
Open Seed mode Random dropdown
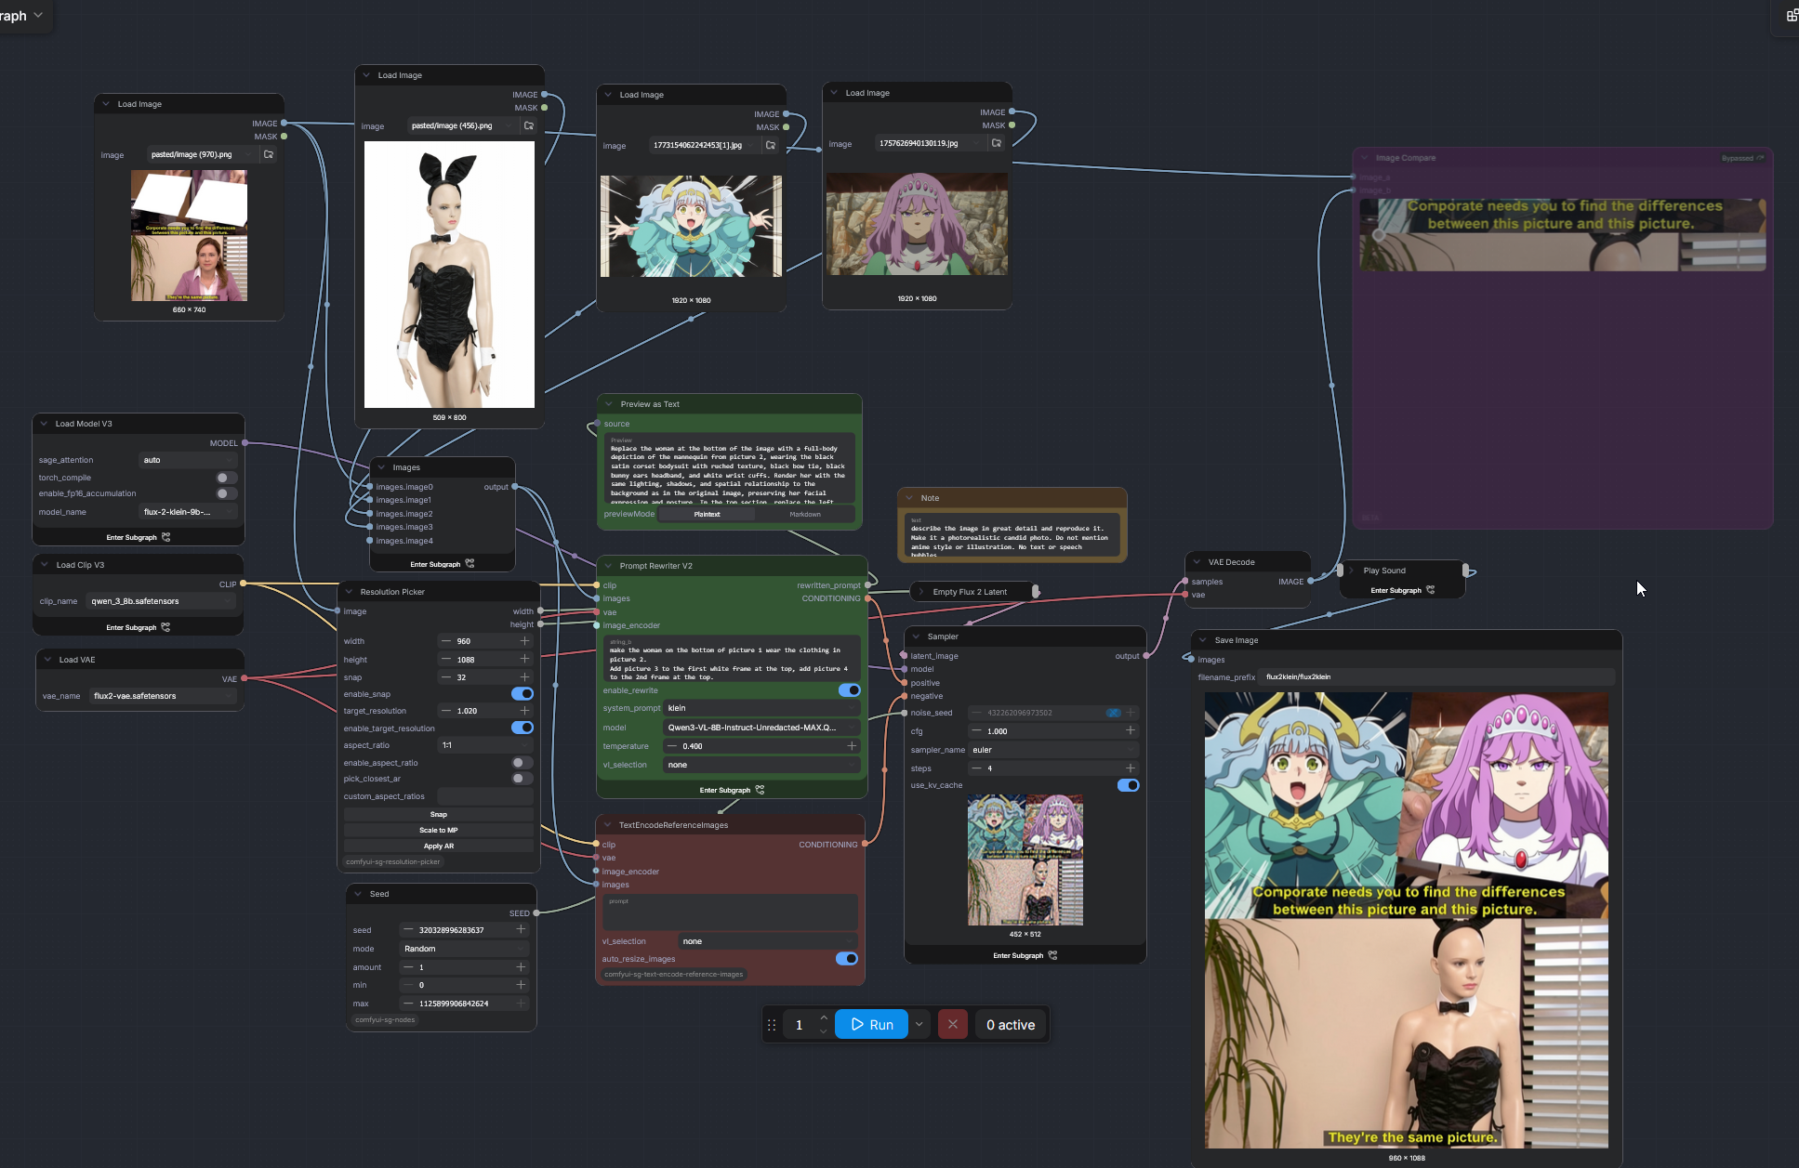(x=464, y=949)
